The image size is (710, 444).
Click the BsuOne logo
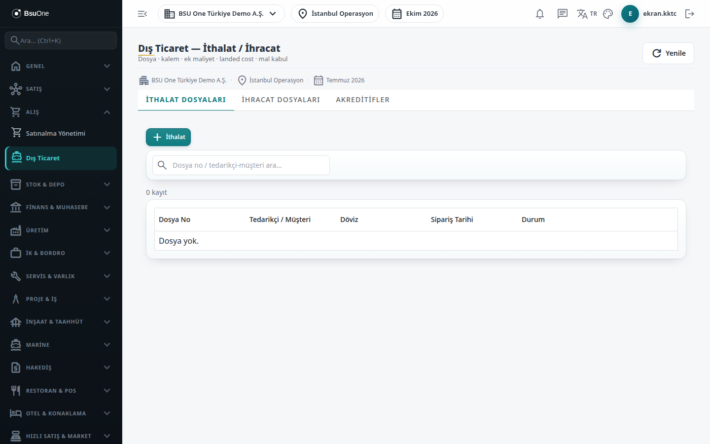coord(31,13)
